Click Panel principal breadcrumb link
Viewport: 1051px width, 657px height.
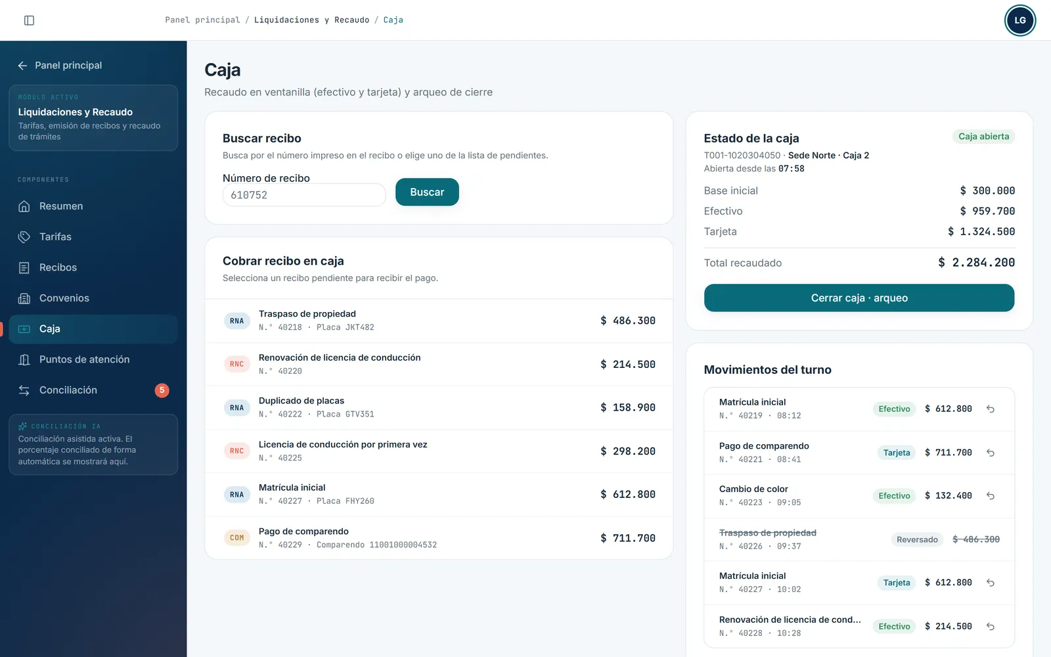pos(202,20)
